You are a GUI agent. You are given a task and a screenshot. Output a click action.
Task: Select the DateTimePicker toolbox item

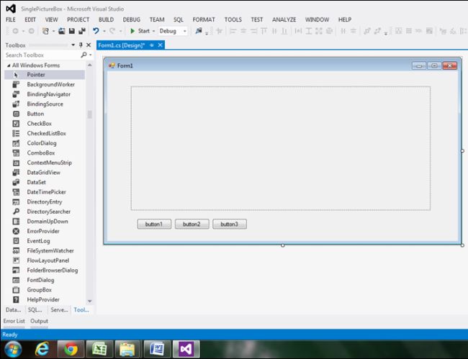(46, 192)
